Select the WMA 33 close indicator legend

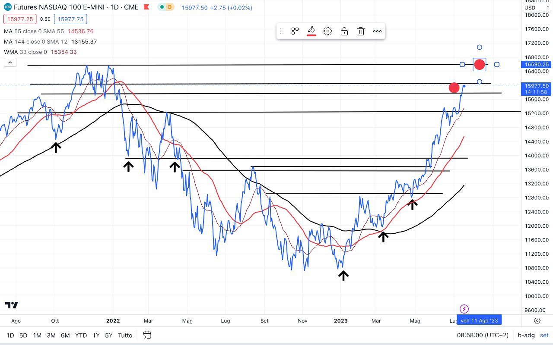click(x=25, y=52)
